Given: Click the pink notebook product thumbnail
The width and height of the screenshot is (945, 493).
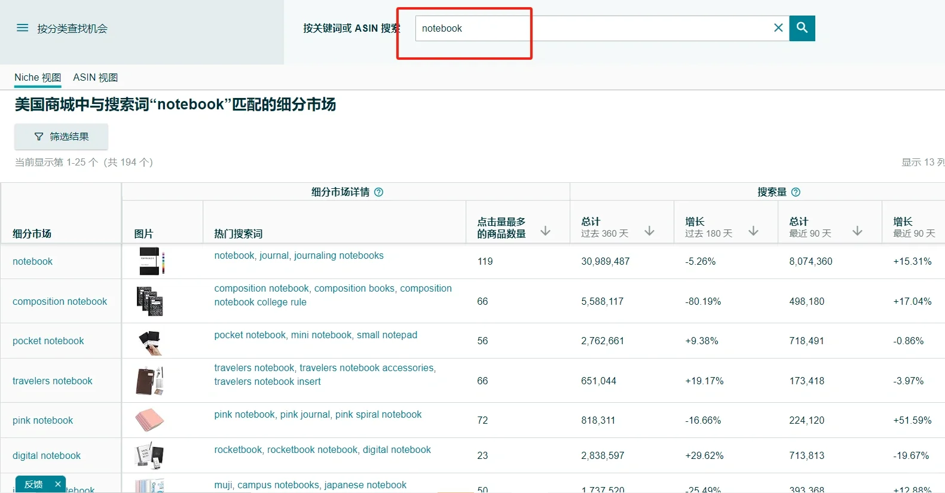Looking at the screenshot, I should click(149, 420).
